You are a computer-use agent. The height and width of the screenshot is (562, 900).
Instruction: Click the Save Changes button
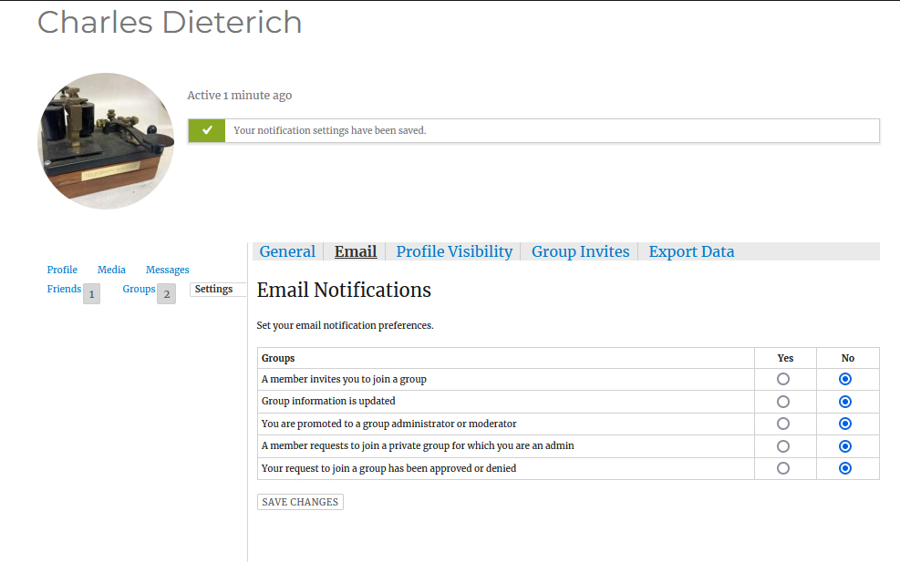click(300, 502)
